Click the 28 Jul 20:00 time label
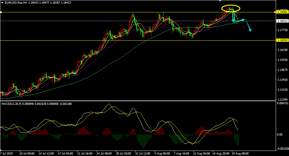This screenshot has width=289, height=156. pyautogui.click(x=123, y=153)
